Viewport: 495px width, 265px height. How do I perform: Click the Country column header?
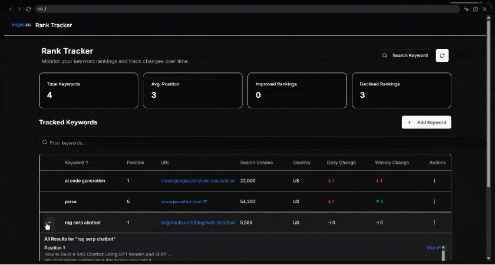coord(302,163)
